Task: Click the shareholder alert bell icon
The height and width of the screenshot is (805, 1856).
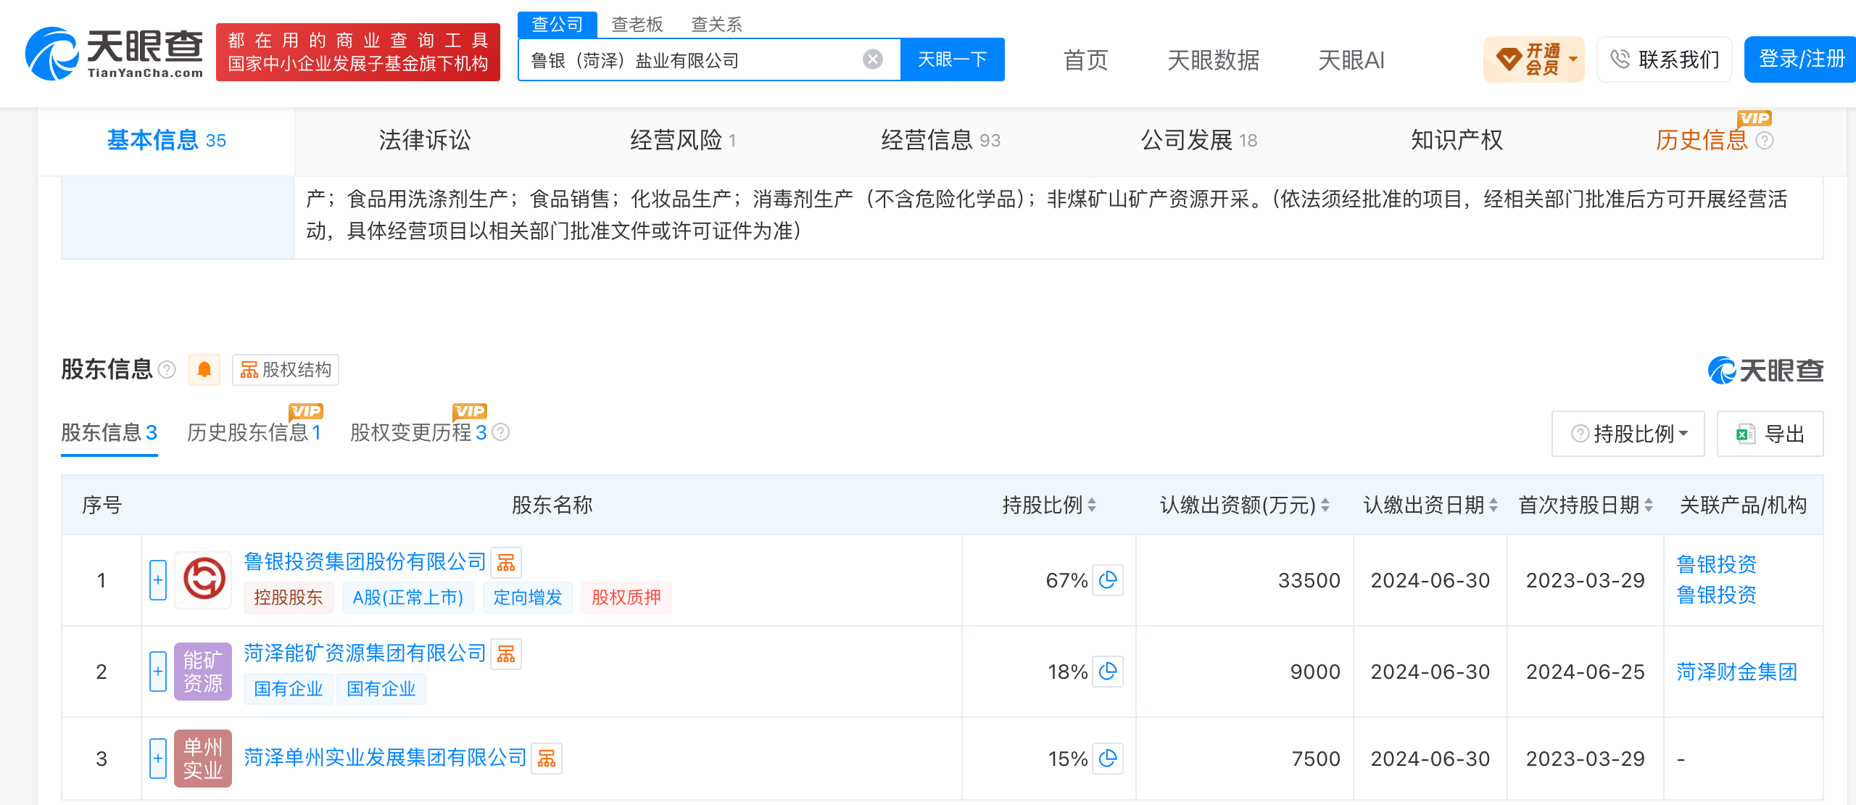Action: coord(204,370)
